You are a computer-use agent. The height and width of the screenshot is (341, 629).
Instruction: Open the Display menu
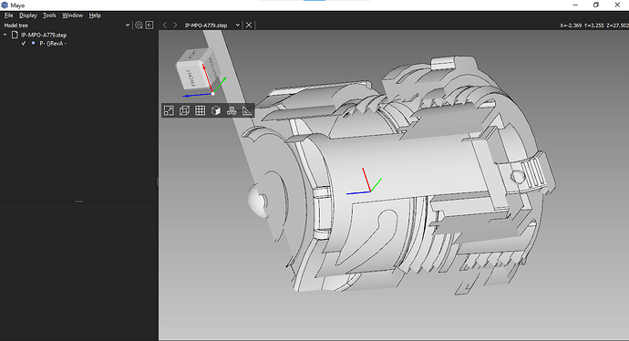[28, 15]
